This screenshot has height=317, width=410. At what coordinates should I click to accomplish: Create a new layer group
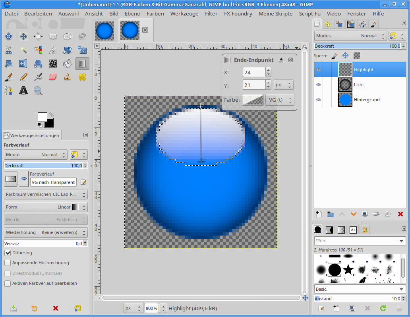point(331,214)
